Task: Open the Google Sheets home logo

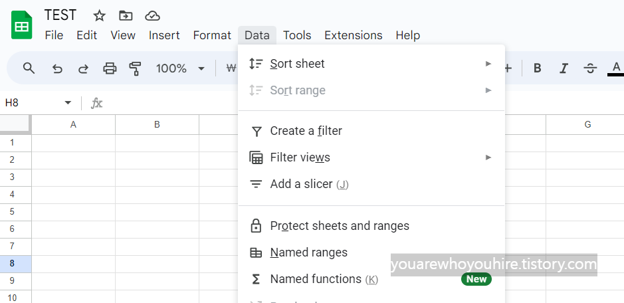Action: tap(23, 25)
